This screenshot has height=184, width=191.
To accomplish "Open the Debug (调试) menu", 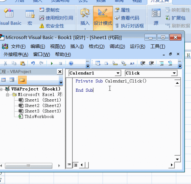I will click(117, 46).
